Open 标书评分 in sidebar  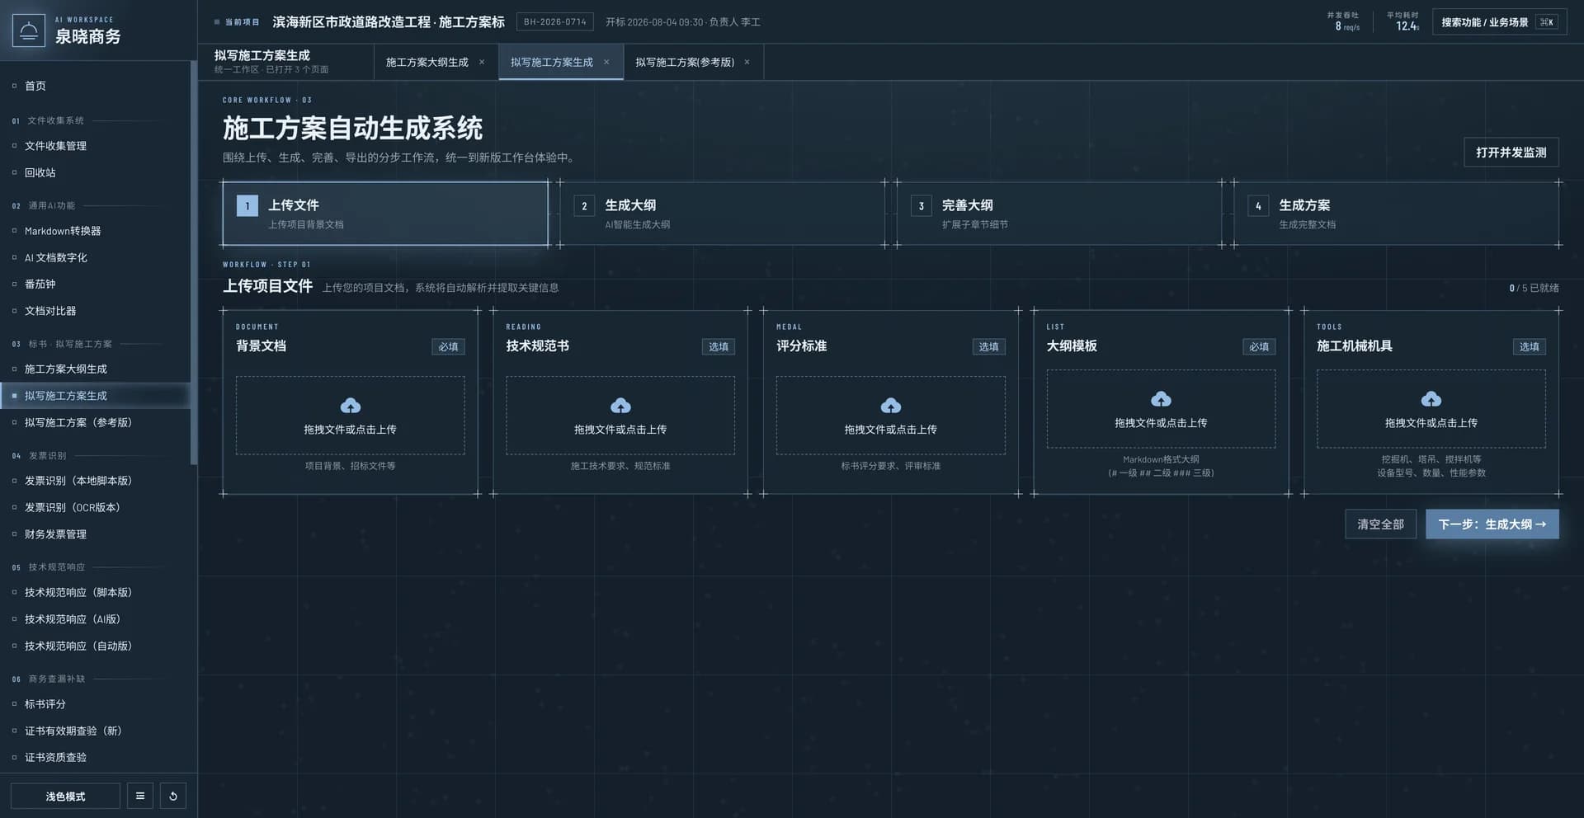tap(95, 704)
